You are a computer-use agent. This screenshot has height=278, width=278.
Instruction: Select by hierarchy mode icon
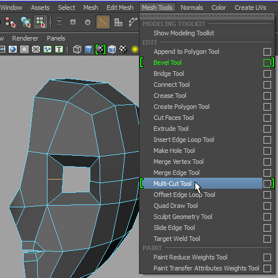(10, 22)
